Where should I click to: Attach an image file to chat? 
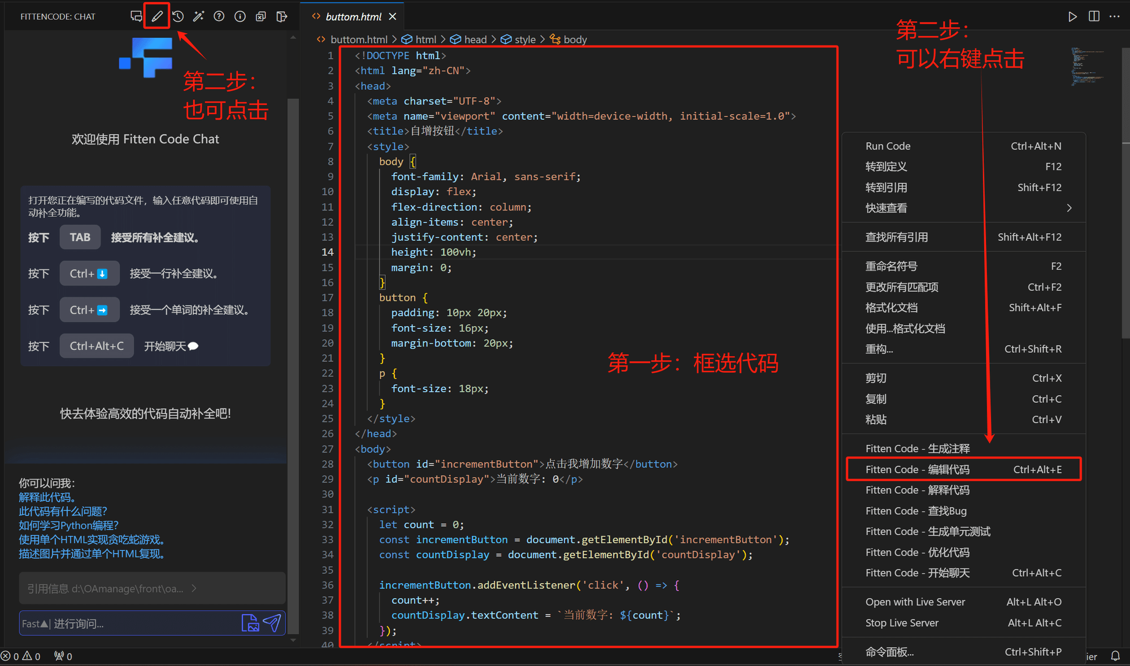250,623
